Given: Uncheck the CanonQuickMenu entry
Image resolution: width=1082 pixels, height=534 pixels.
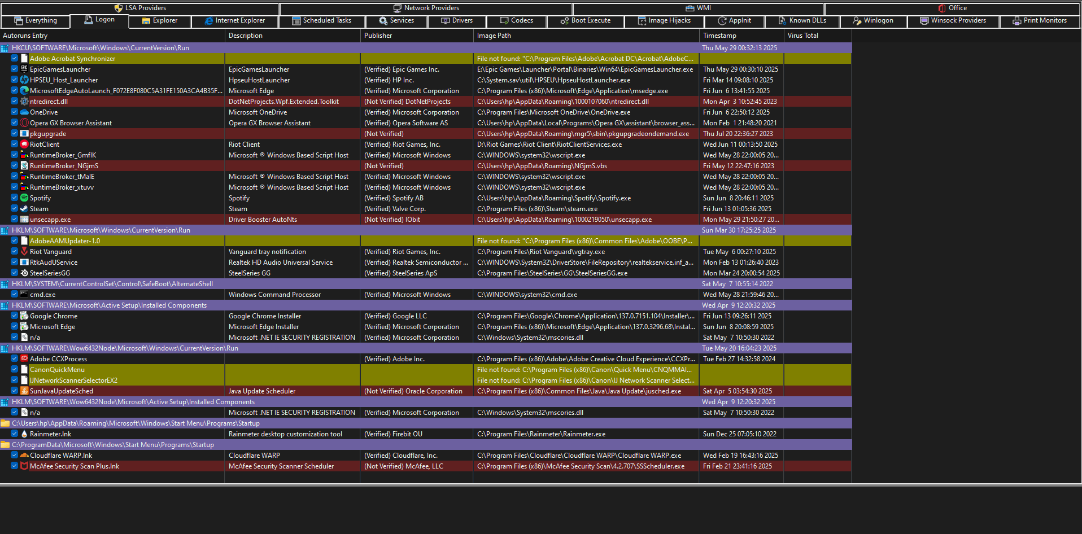Looking at the screenshot, I should pyautogui.click(x=15, y=369).
